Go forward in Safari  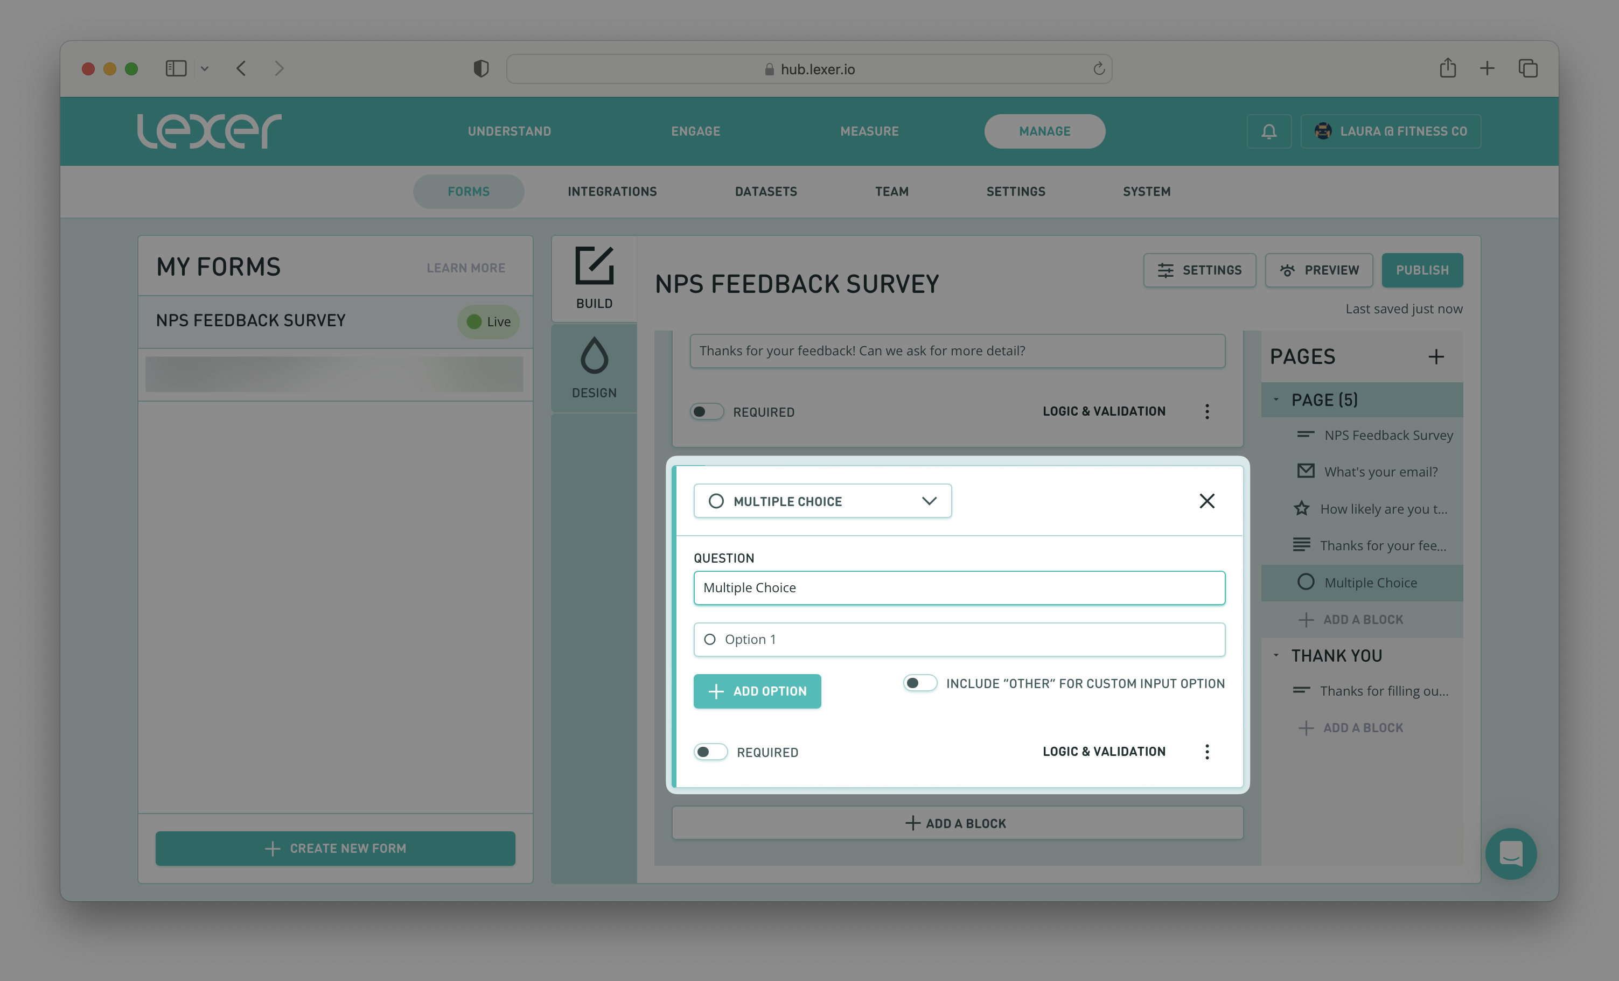point(279,68)
